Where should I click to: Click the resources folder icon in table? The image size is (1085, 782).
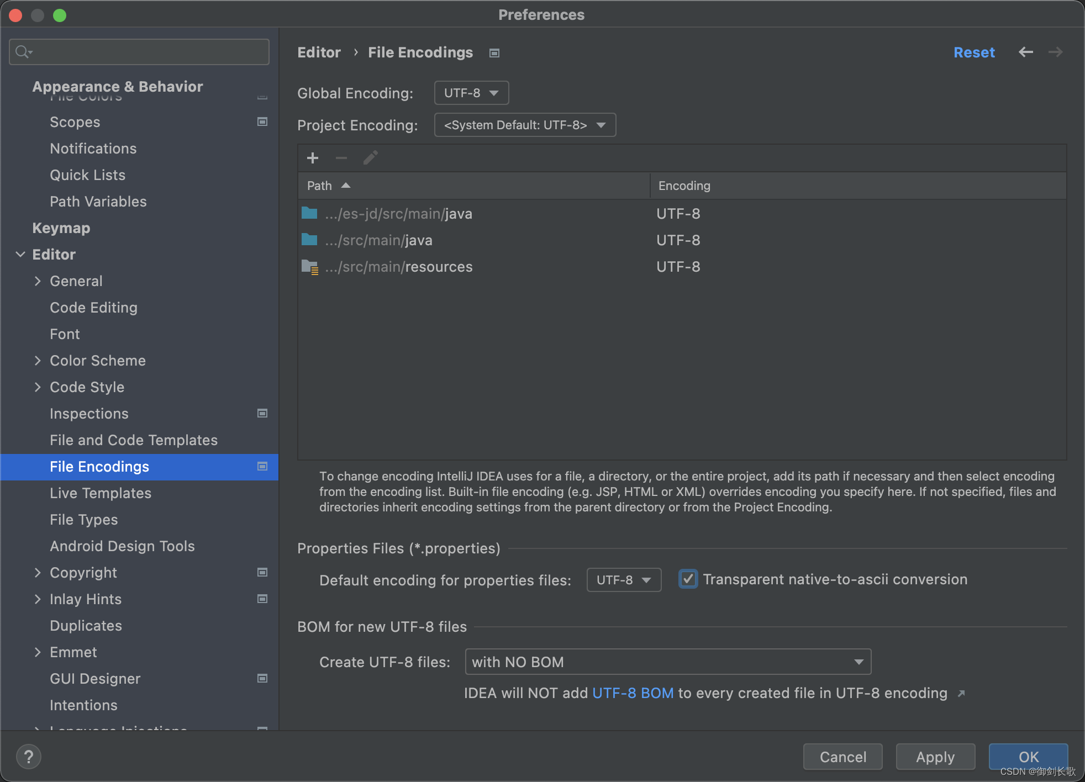tap(310, 267)
